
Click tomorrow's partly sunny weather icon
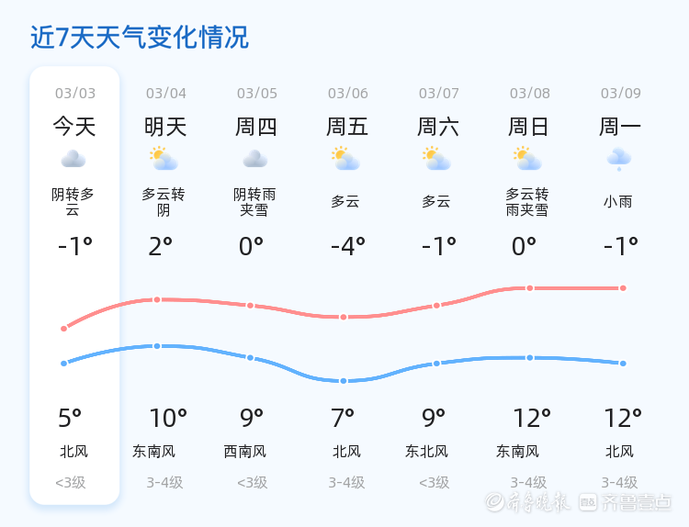[164, 159]
